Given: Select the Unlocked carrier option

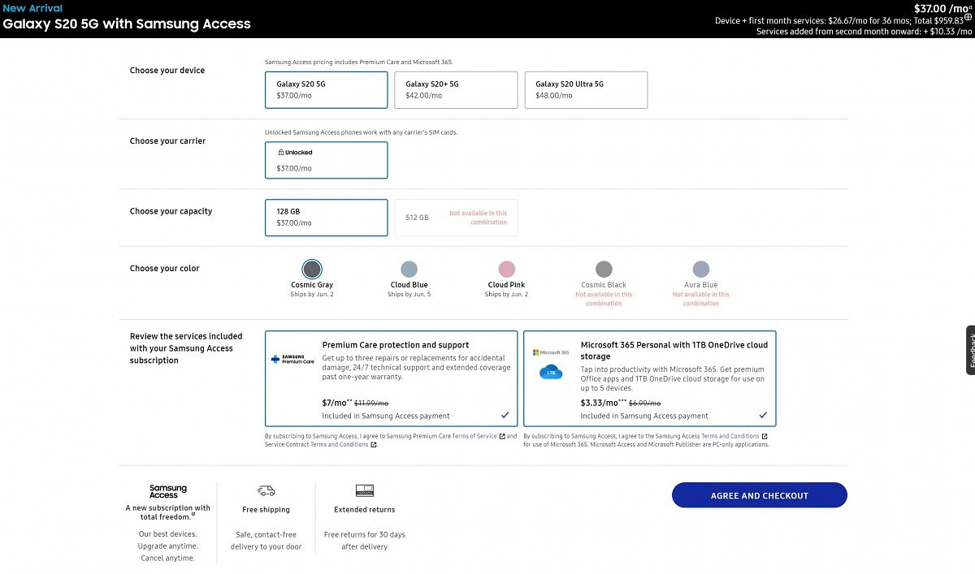Looking at the screenshot, I should click(326, 160).
